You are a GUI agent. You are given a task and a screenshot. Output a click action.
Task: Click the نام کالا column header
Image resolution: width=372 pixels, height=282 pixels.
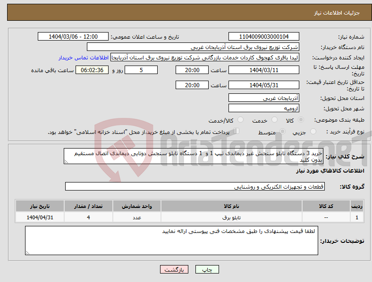(x=231, y=206)
